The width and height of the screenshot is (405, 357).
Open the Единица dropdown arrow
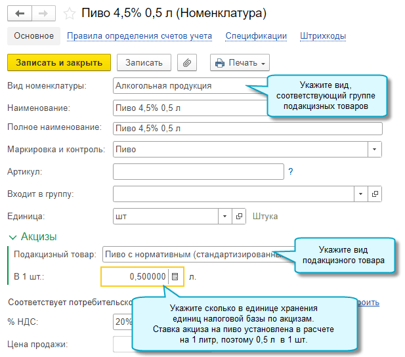pyautogui.click(x=224, y=216)
